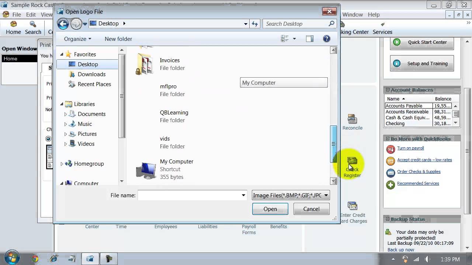This screenshot has height=265, width=472.
Task: Open the Image Files type dropdown
Action: tap(291, 195)
